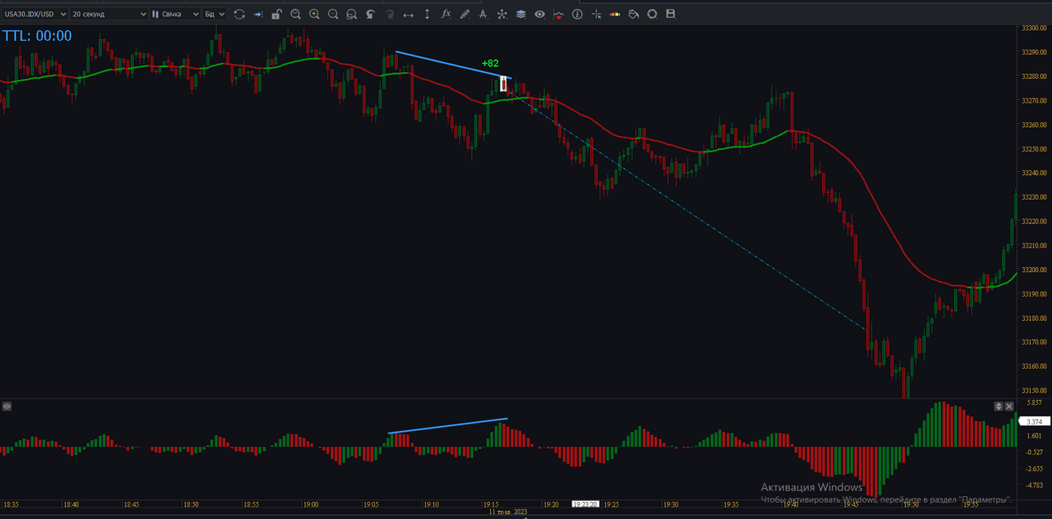
Task: Click the zoom in magnifier icon
Action: pyautogui.click(x=314, y=14)
